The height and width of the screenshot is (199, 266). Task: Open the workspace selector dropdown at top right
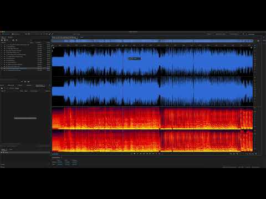tap(251, 34)
